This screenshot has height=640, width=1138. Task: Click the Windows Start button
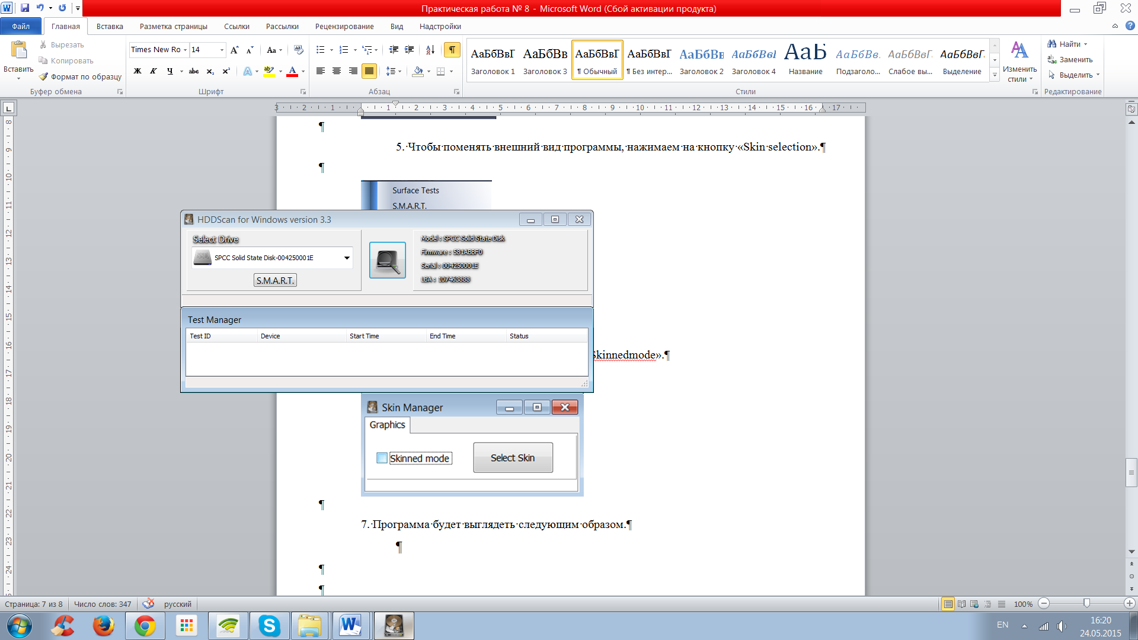coord(20,626)
